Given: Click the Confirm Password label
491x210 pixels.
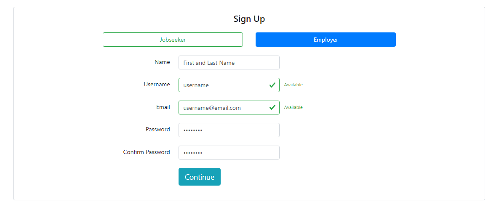Looking at the screenshot, I should click(x=147, y=152).
